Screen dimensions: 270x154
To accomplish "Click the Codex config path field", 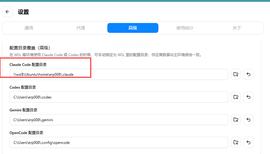I will point(119,97).
